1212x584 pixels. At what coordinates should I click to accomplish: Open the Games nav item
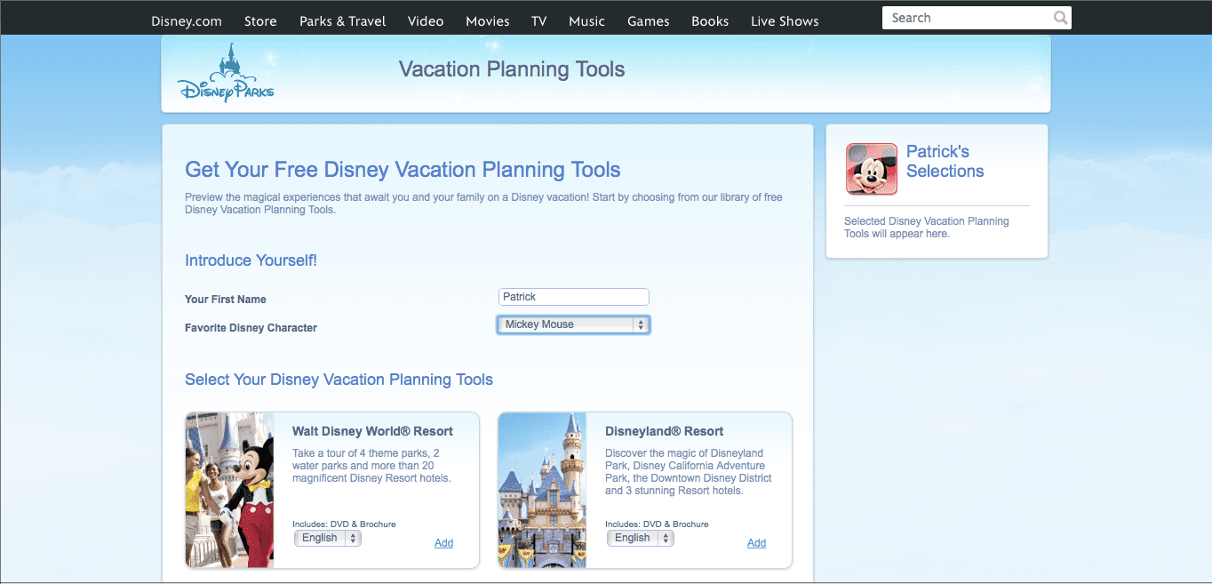click(x=649, y=21)
